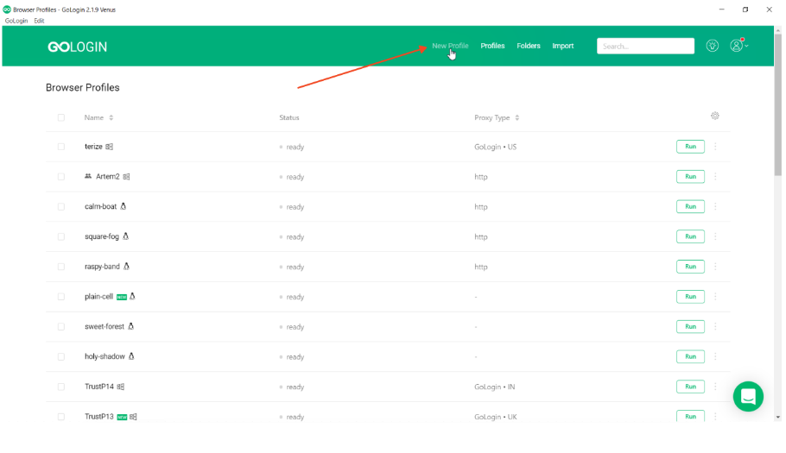
Task: Switch to the Folders tab
Action: 529,46
